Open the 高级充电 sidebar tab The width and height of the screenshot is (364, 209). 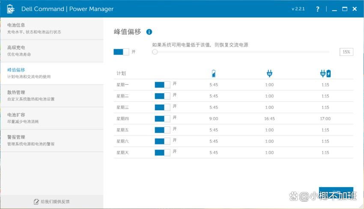pyautogui.click(x=52, y=51)
